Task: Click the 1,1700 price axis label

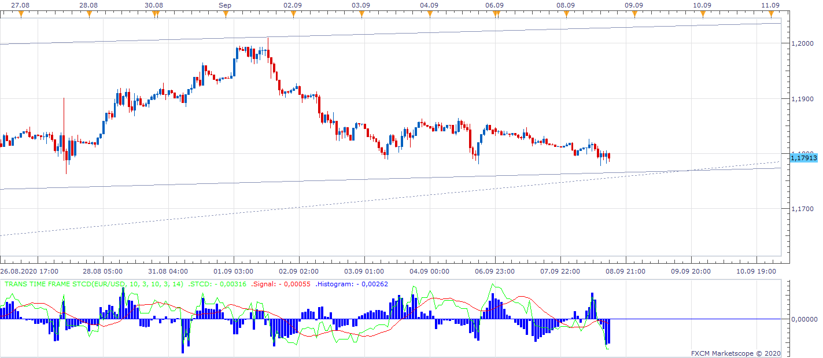Action: (801, 209)
